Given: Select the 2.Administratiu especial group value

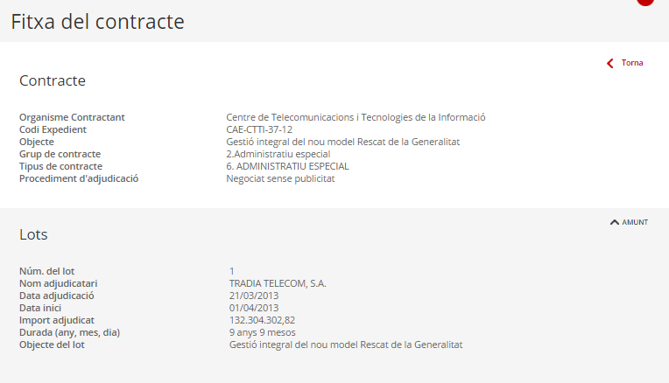Looking at the screenshot, I should coord(278,154).
